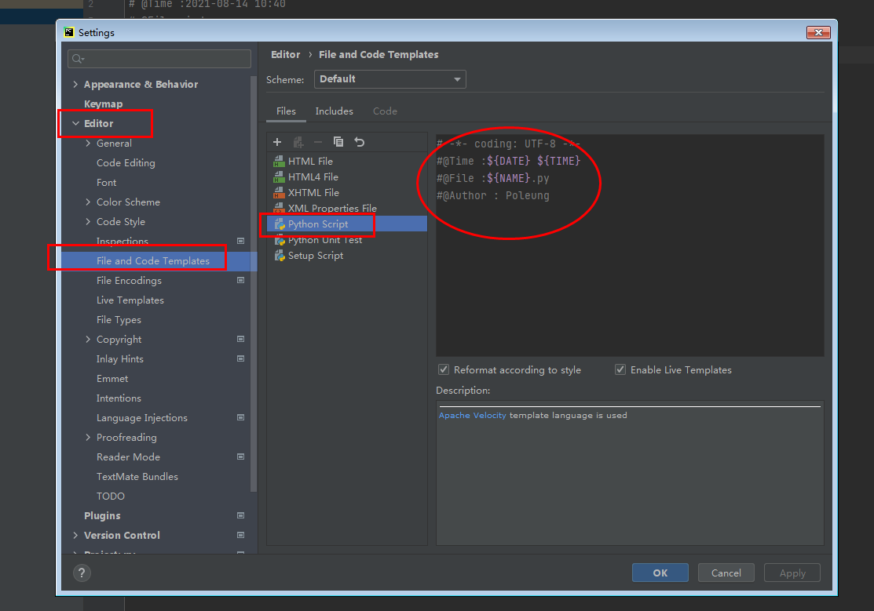Click project-level icon beside File Encodings
Viewport: 874px width, 611px height.
click(241, 280)
